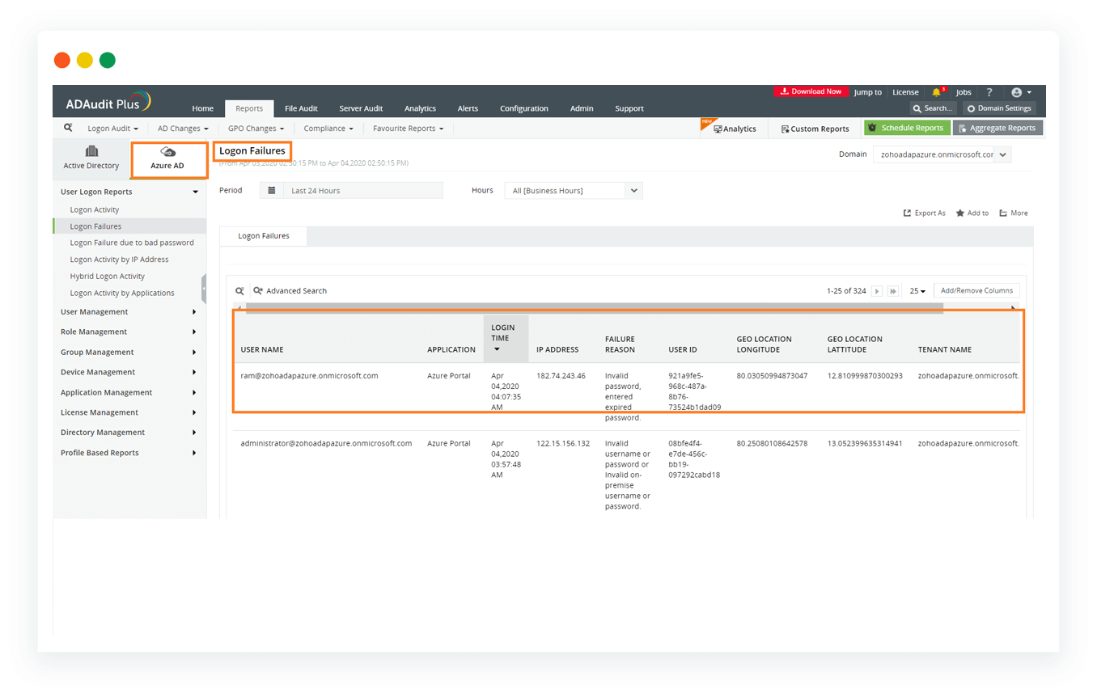Expand the Directory Management section
This screenshot has height=697, width=1097.
pos(129,433)
